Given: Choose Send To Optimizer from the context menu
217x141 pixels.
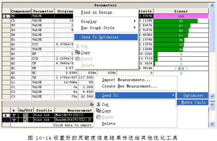Looking at the screenshot, I should 106,37.
